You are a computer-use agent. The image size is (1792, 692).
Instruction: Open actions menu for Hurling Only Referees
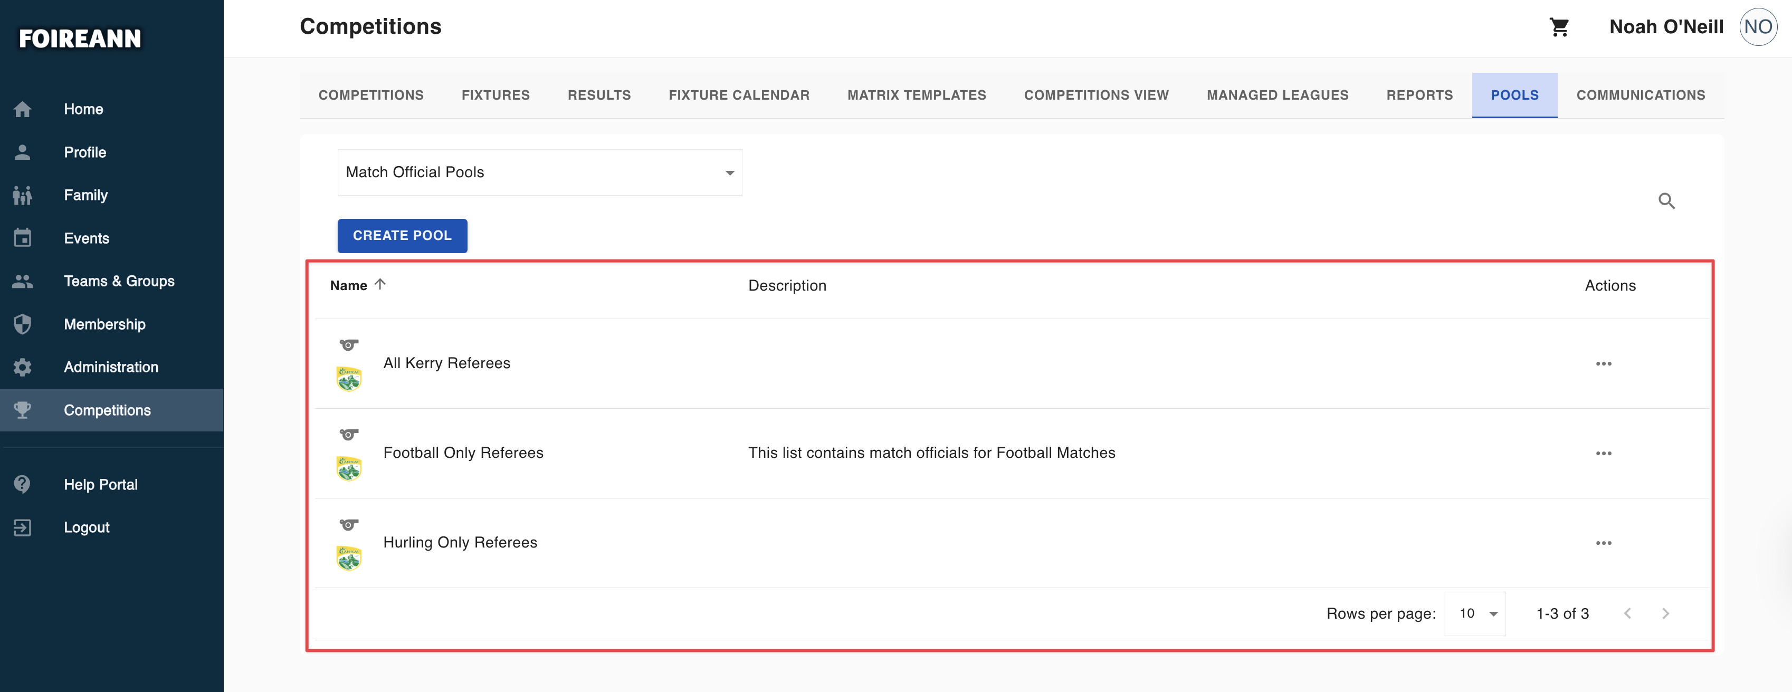point(1604,543)
